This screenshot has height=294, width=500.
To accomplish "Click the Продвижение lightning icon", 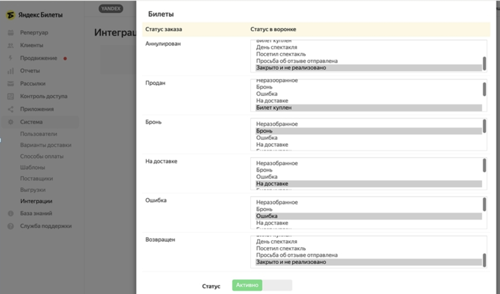I will click(x=11, y=58).
